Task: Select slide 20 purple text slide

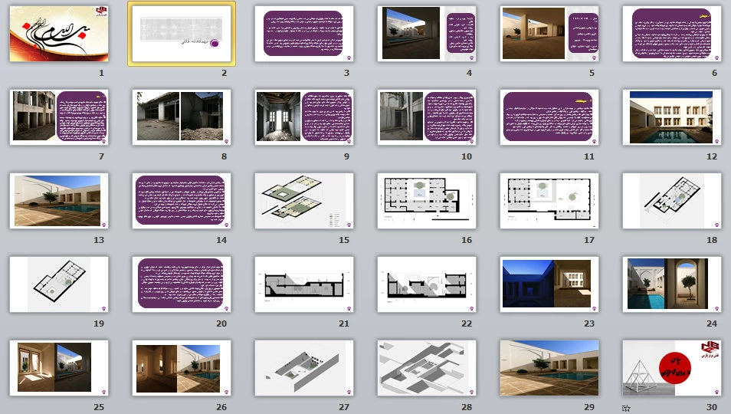Action: 182,284
